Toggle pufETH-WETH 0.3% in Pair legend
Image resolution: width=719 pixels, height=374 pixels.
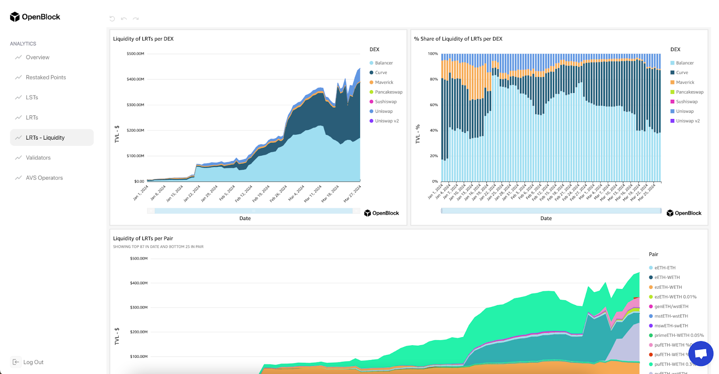[673, 364]
